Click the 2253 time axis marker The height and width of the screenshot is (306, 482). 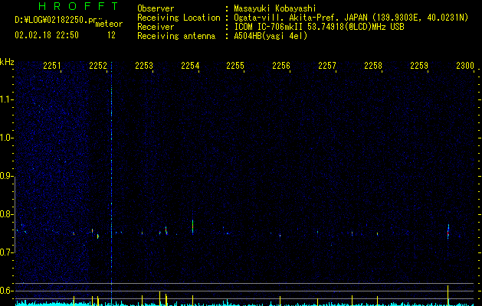point(144,65)
